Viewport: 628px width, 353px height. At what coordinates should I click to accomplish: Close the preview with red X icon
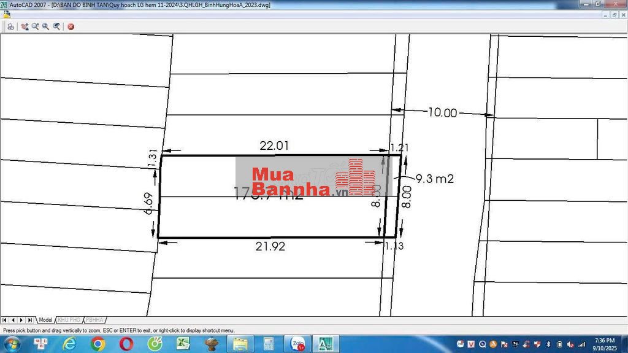coord(71,26)
